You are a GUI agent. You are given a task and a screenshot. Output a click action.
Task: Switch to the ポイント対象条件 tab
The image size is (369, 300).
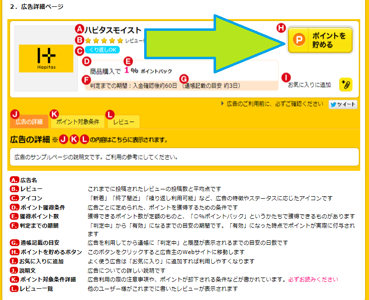click(x=78, y=121)
